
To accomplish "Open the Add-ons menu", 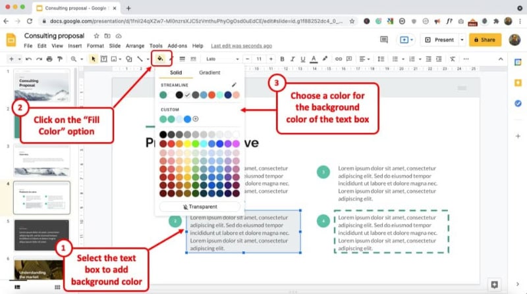I will click(177, 45).
